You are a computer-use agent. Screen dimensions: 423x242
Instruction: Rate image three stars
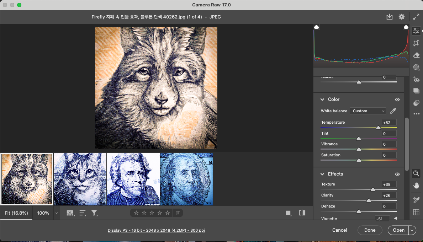(x=152, y=213)
